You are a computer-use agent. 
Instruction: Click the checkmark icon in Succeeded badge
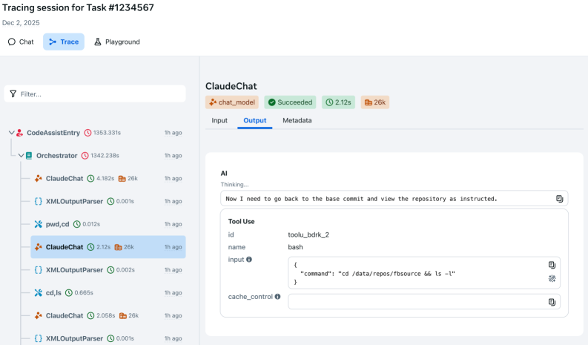(272, 102)
